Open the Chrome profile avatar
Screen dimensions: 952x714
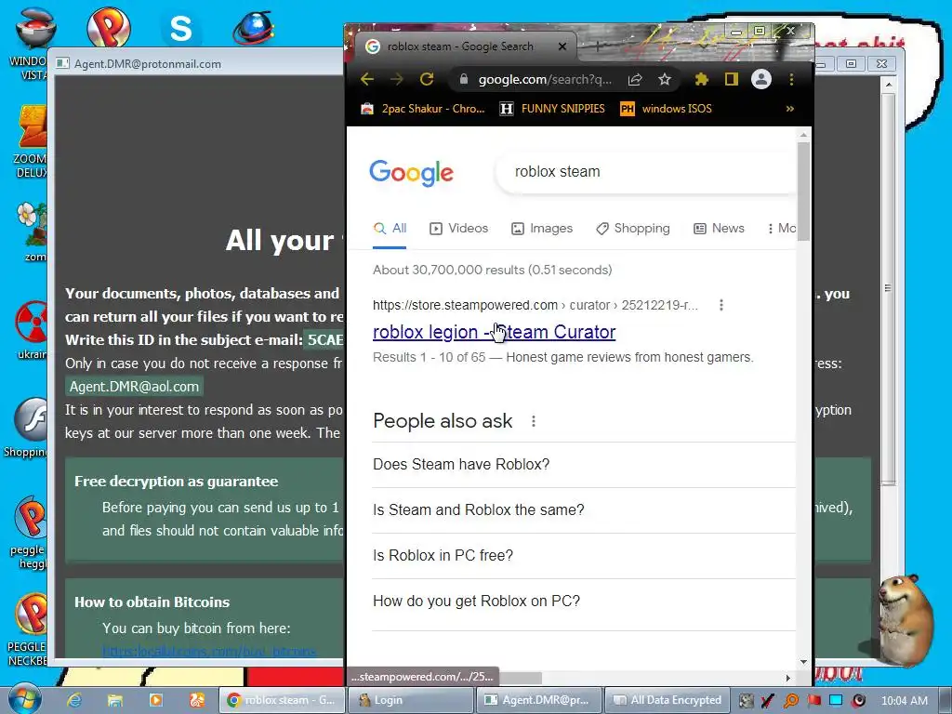[x=761, y=79]
